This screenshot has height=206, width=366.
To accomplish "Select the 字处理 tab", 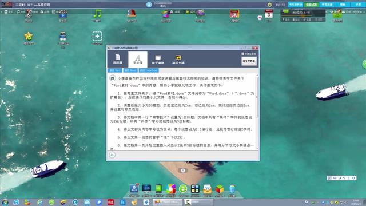I will click(x=138, y=60).
